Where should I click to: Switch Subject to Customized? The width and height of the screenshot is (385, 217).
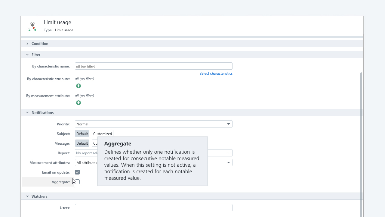coord(102,134)
